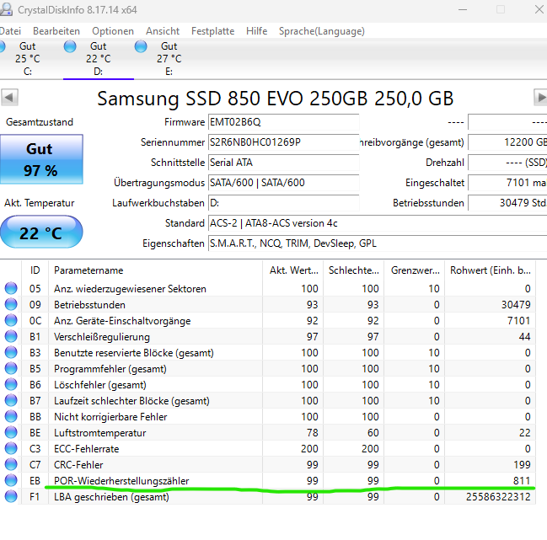Screen dimensions: 547x540
Task: Click status orb for attribute 0C
Action: coord(11,320)
